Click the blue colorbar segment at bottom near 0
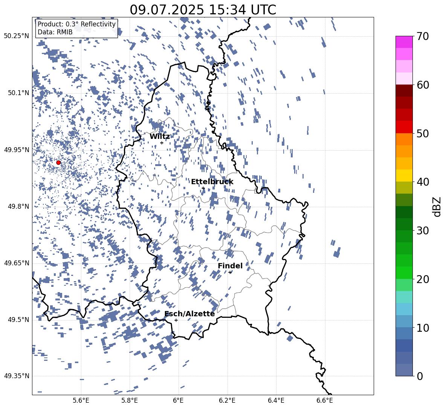 (x=404, y=370)
